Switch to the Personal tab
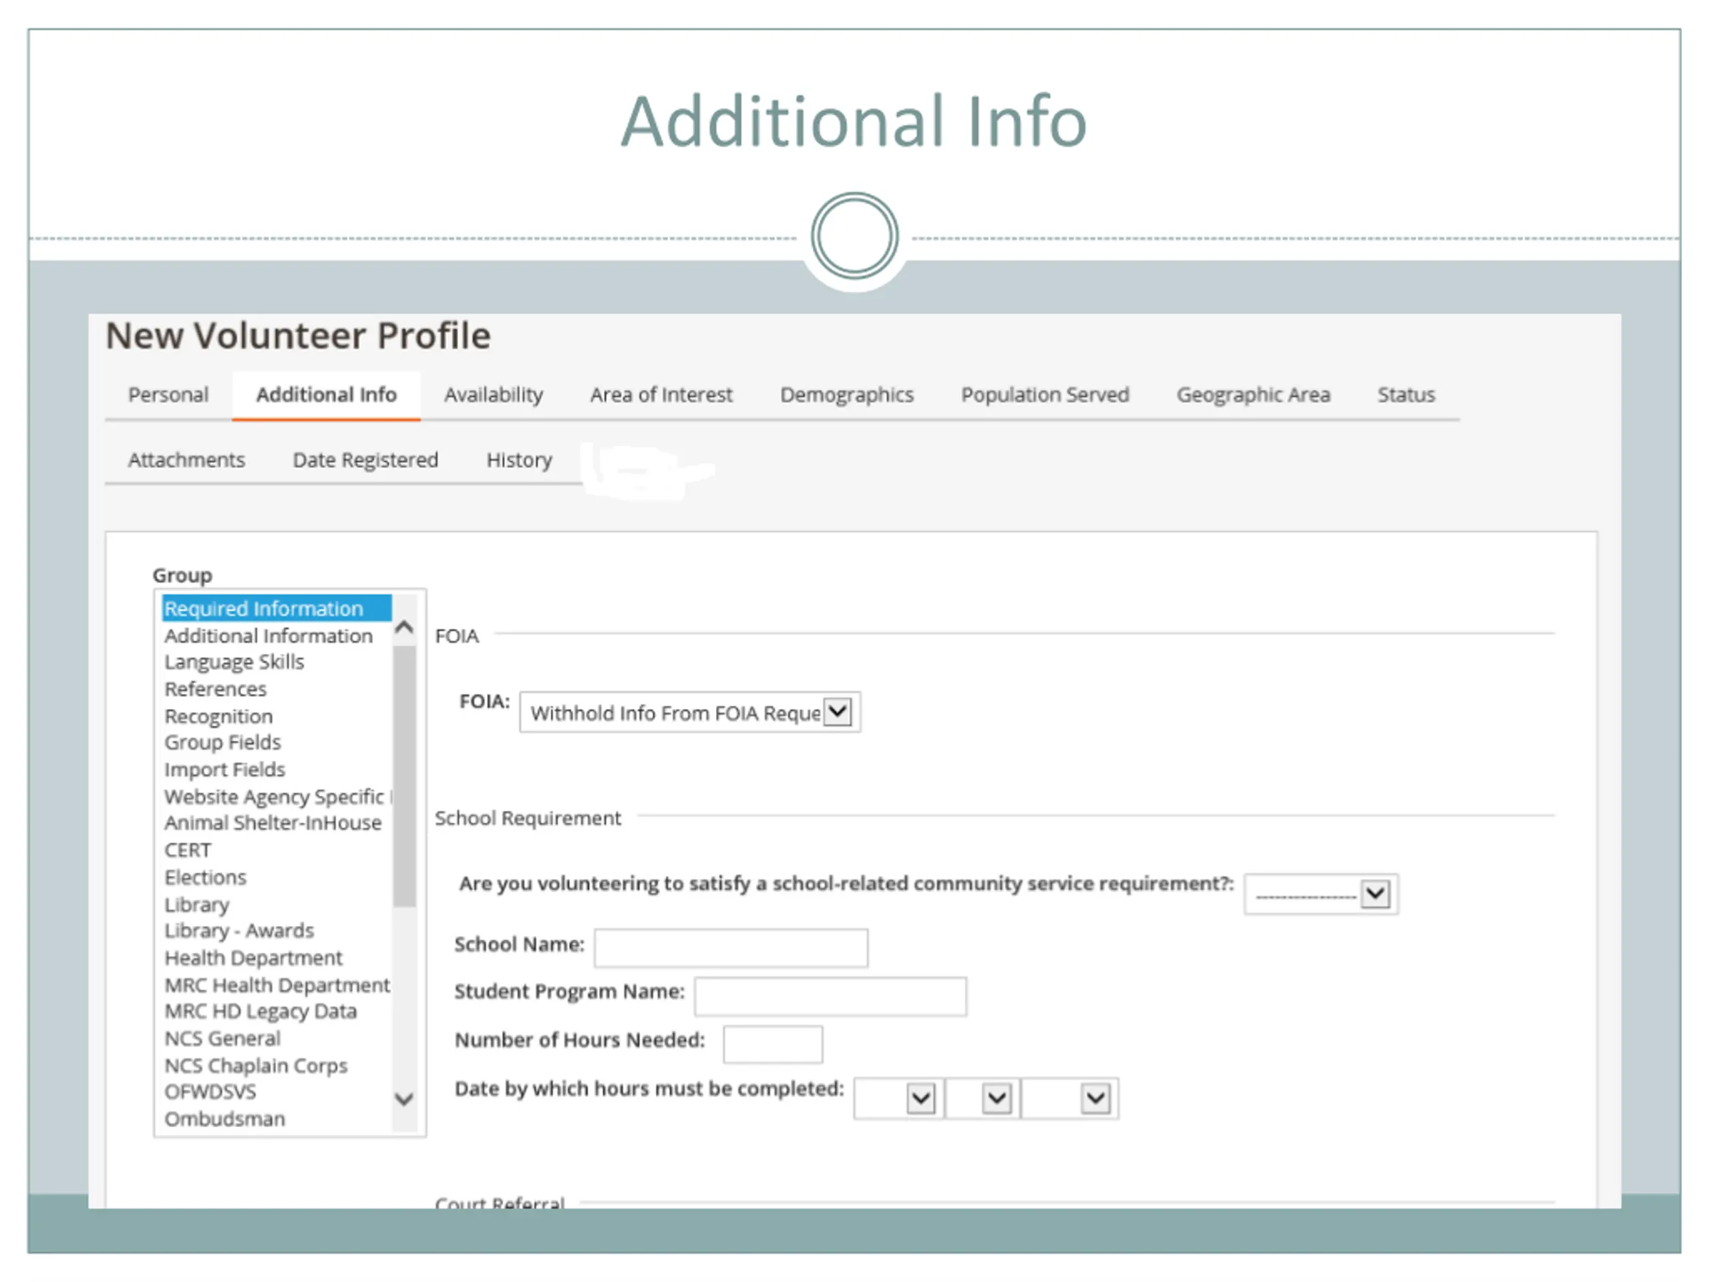 [x=168, y=395]
